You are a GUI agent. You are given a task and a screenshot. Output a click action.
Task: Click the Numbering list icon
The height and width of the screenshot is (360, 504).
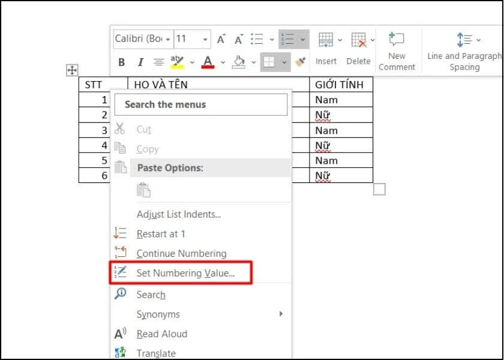coord(287,39)
